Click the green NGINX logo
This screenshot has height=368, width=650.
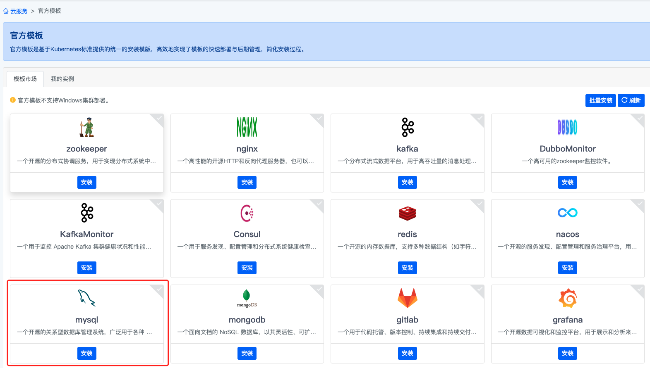247,127
